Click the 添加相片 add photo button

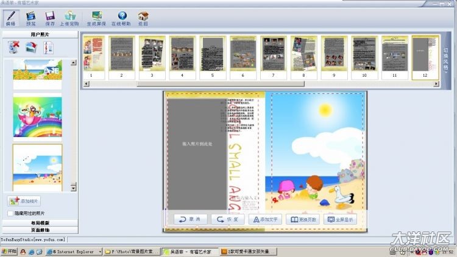coord(25,201)
